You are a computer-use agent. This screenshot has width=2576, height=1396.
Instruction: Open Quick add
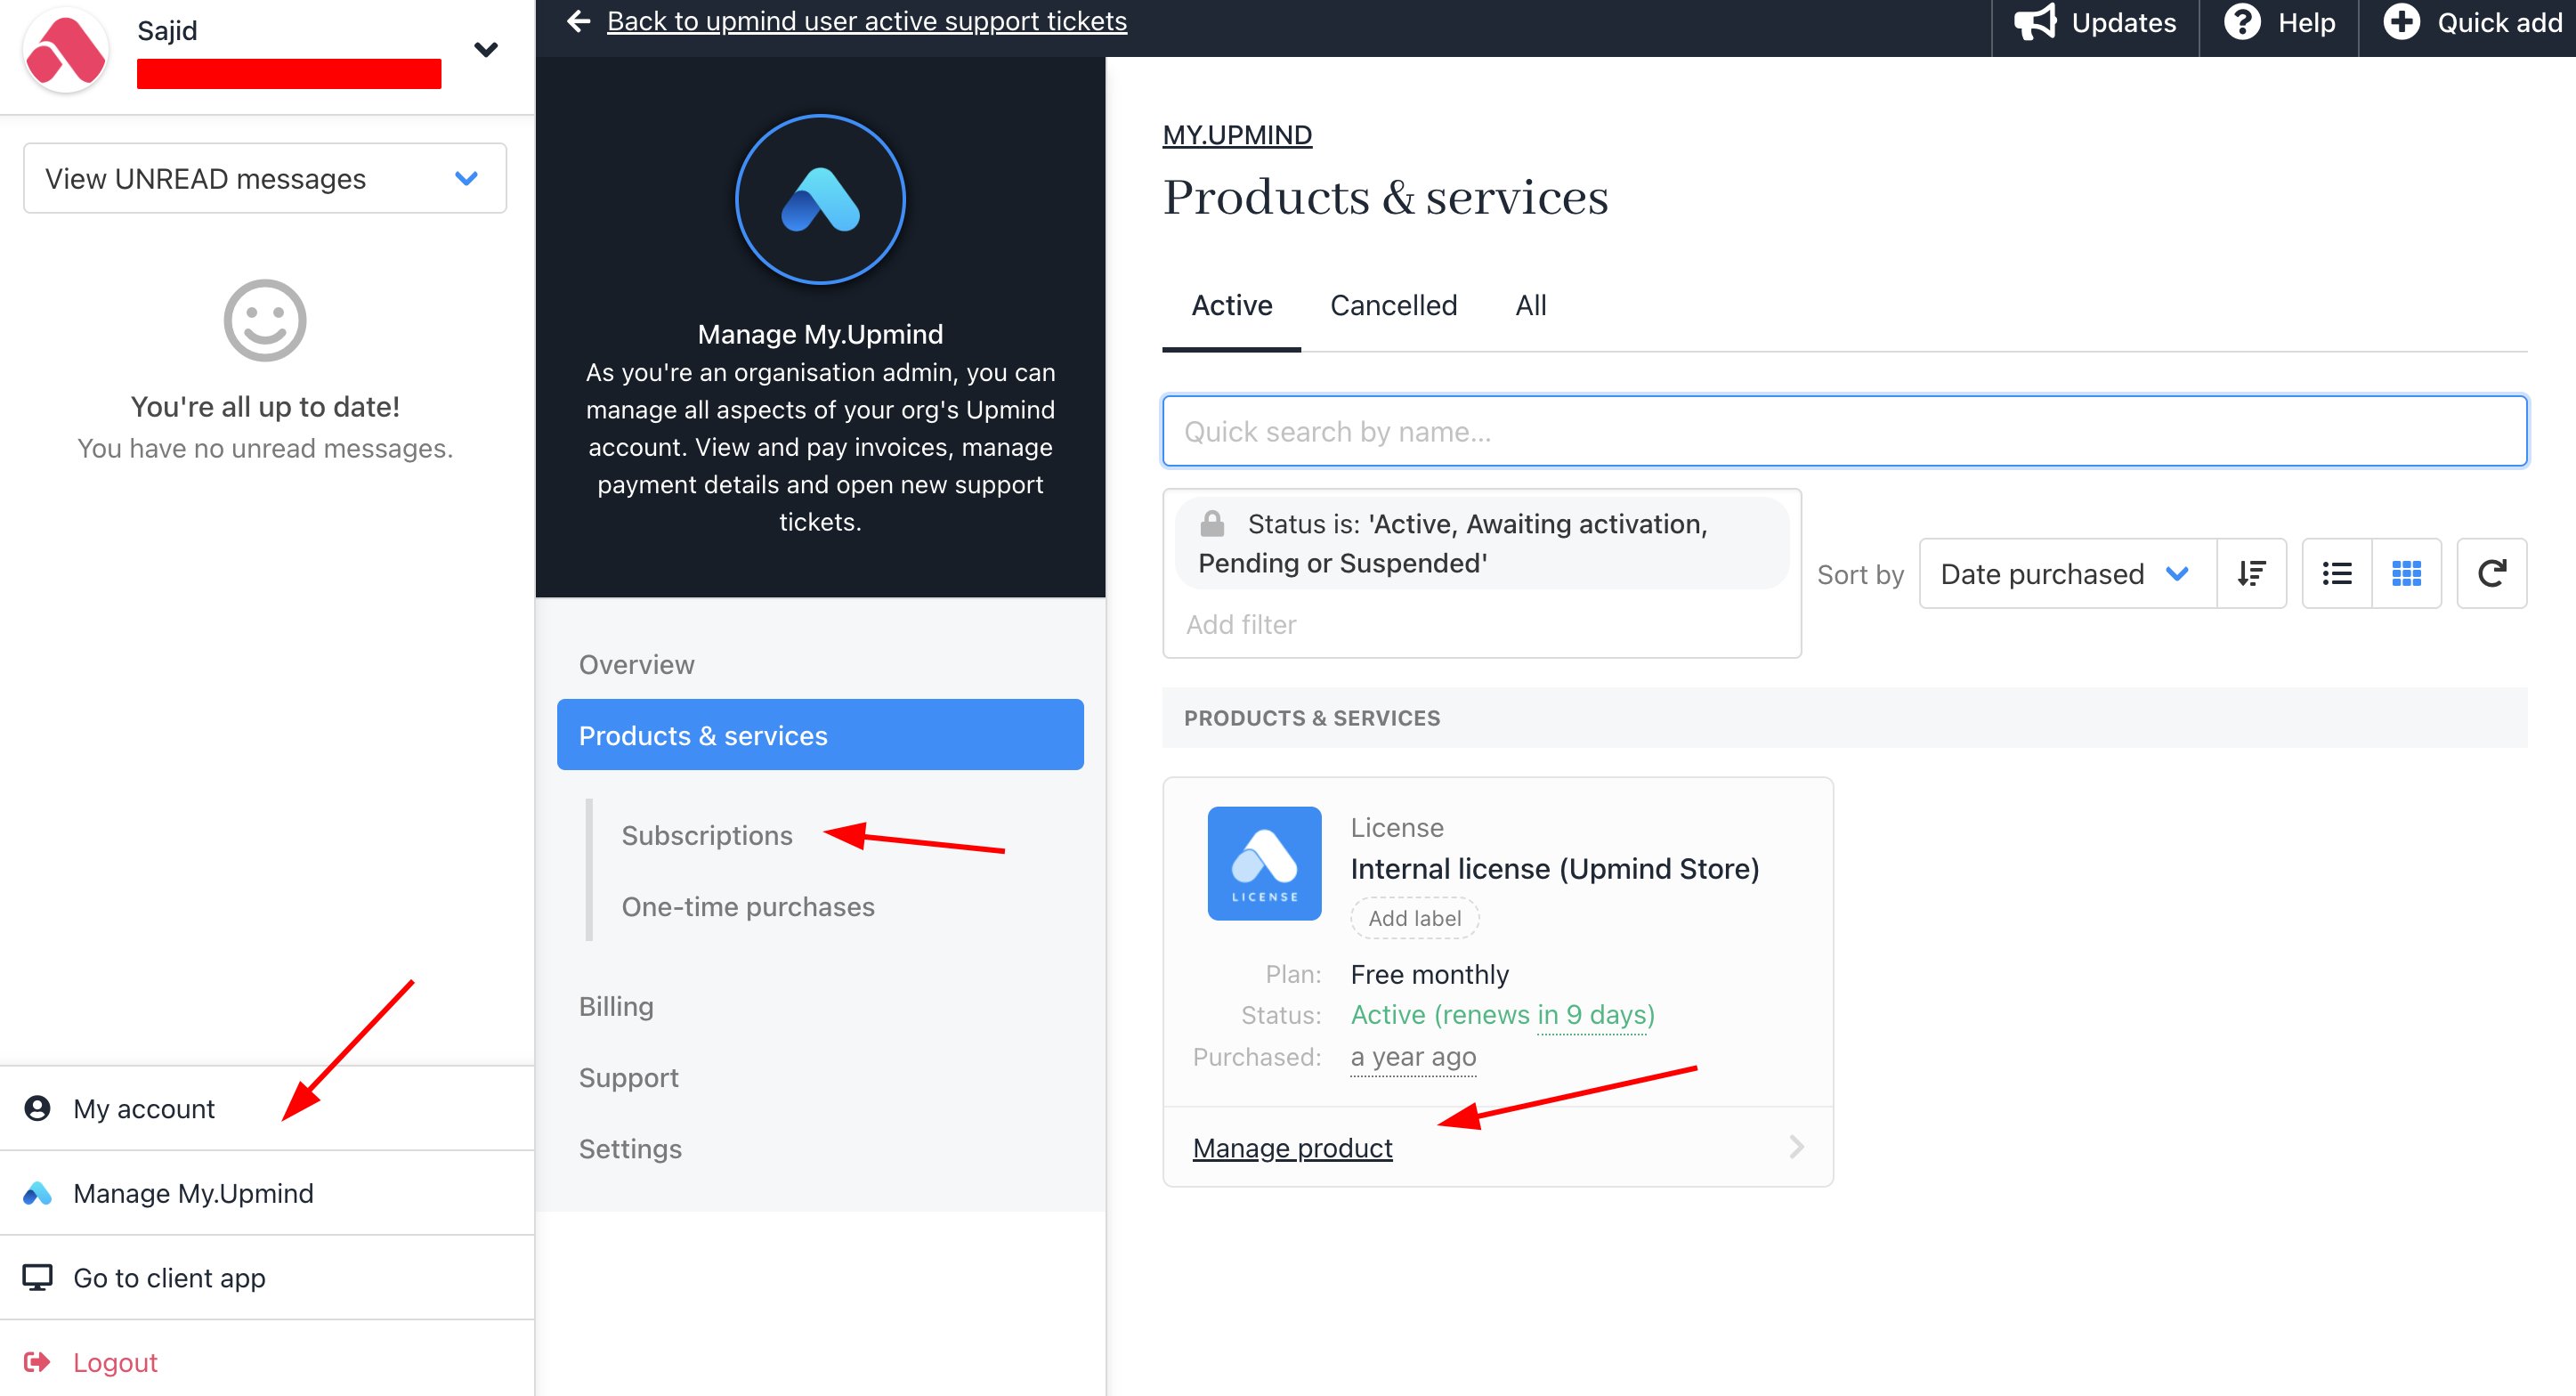2468,22
